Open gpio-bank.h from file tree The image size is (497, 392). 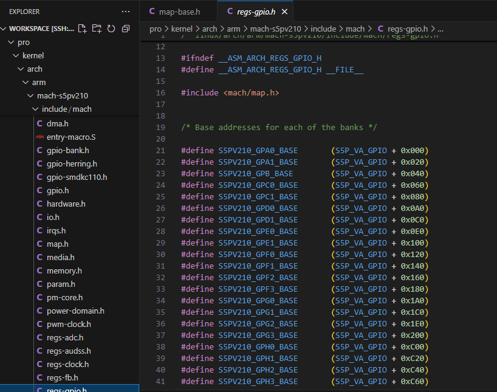68,150
